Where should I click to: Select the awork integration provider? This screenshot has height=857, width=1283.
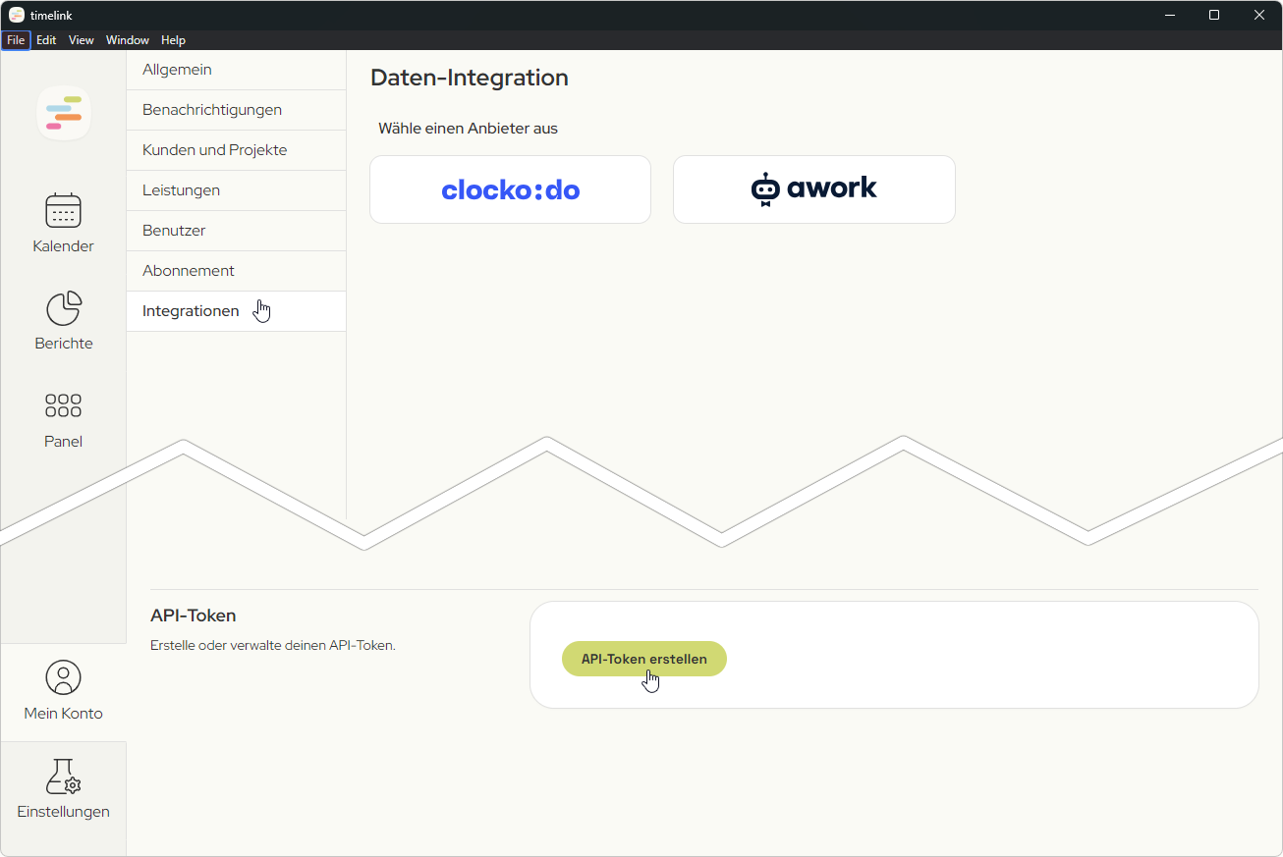tap(813, 188)
